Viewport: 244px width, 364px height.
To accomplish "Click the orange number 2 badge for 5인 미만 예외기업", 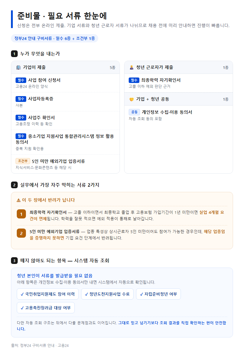I will [21, 233].
